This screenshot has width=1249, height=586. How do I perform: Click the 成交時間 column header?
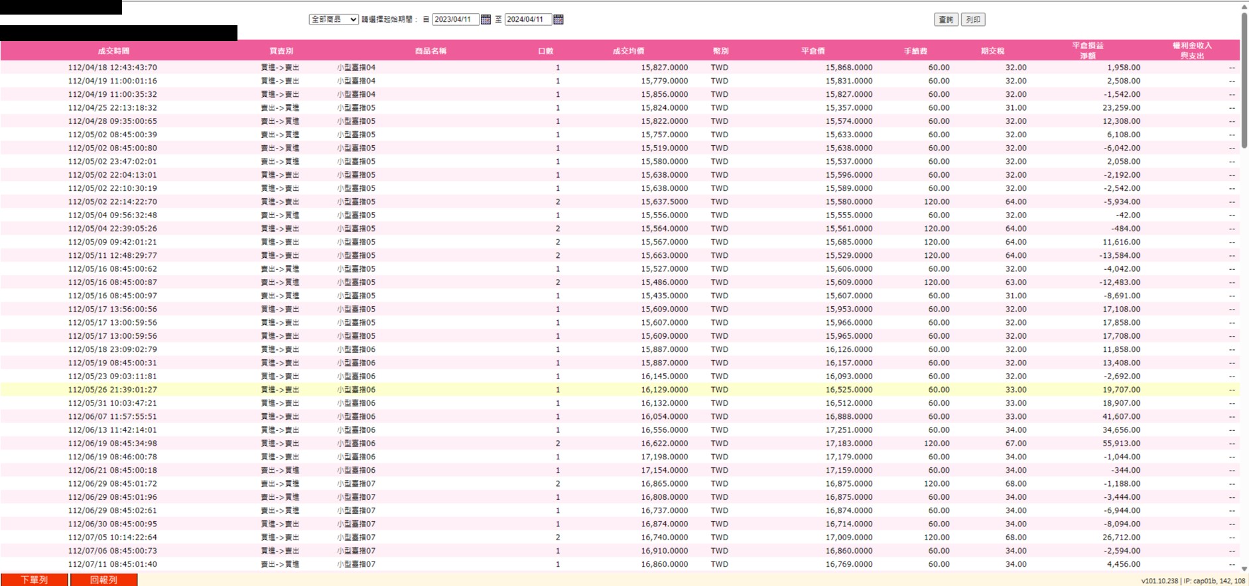113,51
